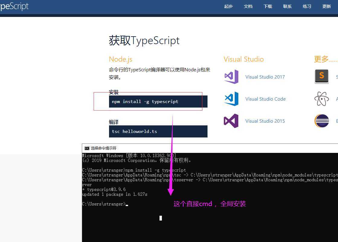The height and width of the screenshot is (242, 338).
Task: Click the last C:\Users\stranger> prompt in terminal
Action: 104,204
